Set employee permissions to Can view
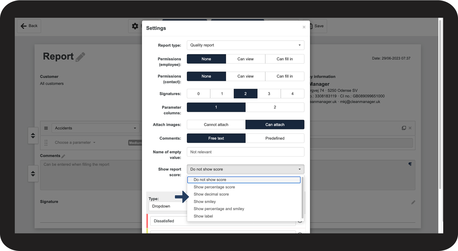Viewport: 458px width, 251px height. click(245, 59)
